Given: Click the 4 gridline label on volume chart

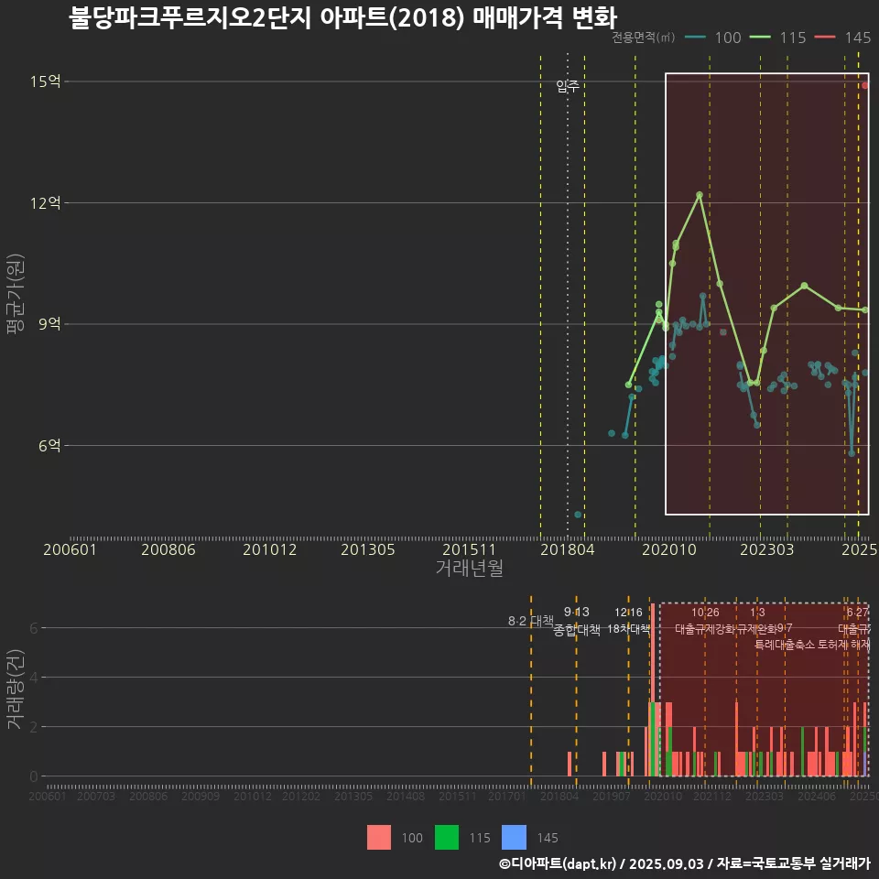Looking at the screenshot, I should point(34,678).
